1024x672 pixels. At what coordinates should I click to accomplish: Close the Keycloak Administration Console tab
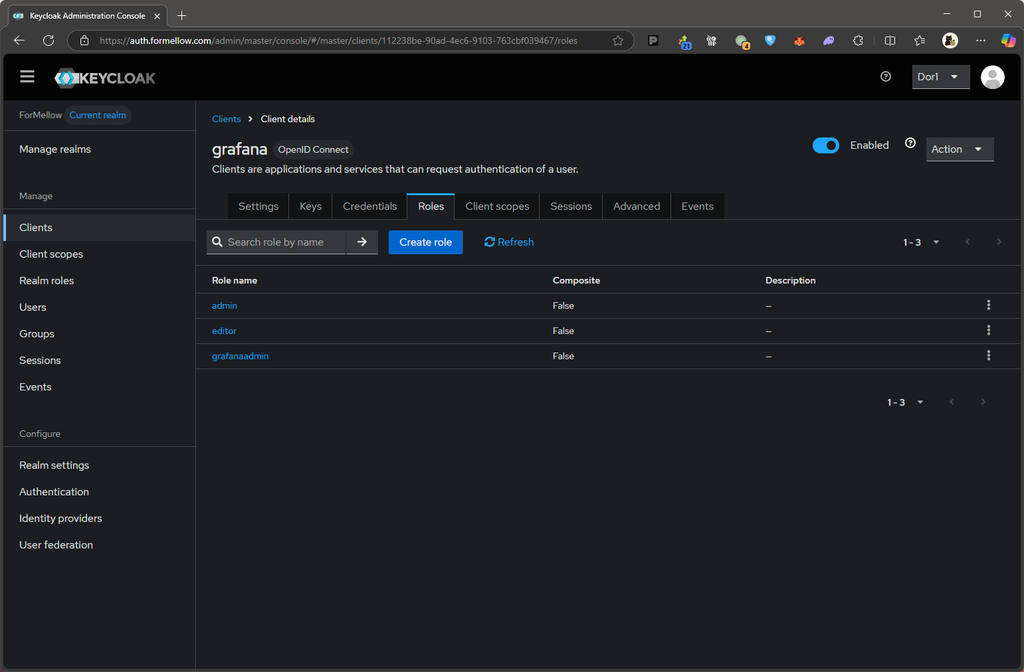pos(157,16)
